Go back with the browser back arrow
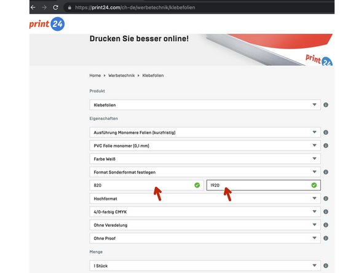This screenshot has height=273, width=364. (x=33, y=7)
